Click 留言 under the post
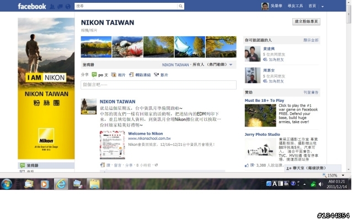This screenshot has width=353, height=220. [117, 165]
